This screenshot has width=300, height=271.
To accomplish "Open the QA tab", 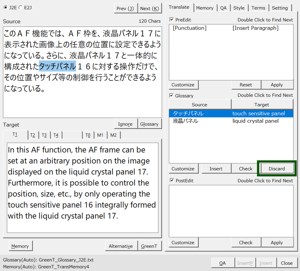I will (223, 8).
